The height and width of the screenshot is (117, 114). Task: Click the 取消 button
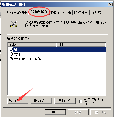[78, 112]
